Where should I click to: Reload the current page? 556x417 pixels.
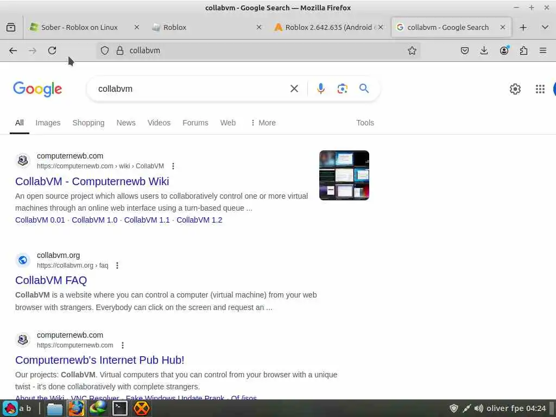pyautogui.click(x=52, y=50)
